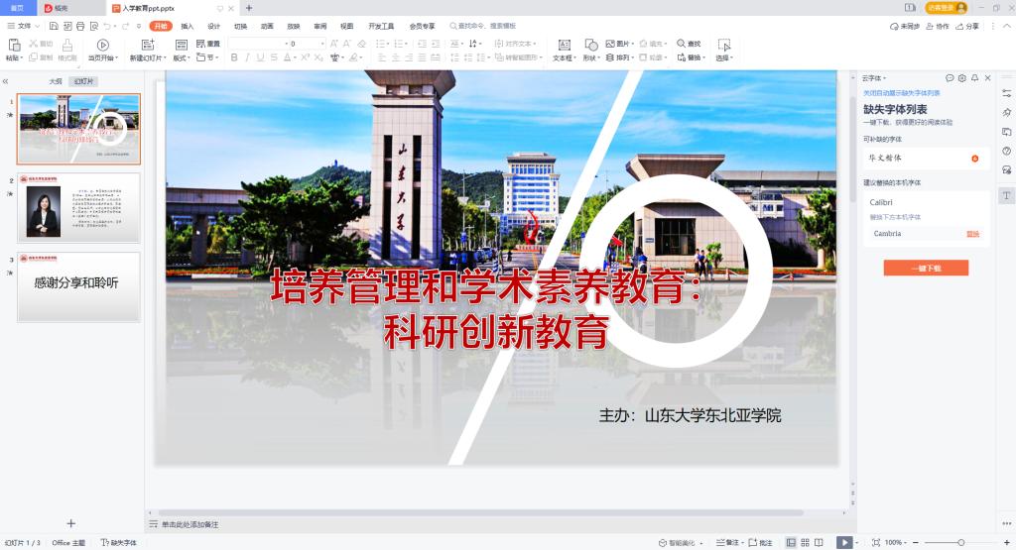This screenshot has width=1016, height=550.
Task: Click the pin icon in font panel
Action: [x=974, y=77]
